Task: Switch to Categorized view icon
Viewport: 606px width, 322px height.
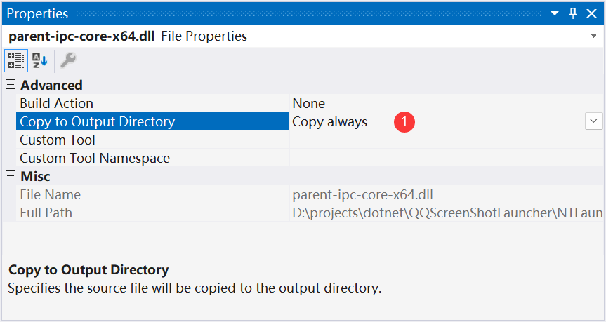Action: click(16, 60)
